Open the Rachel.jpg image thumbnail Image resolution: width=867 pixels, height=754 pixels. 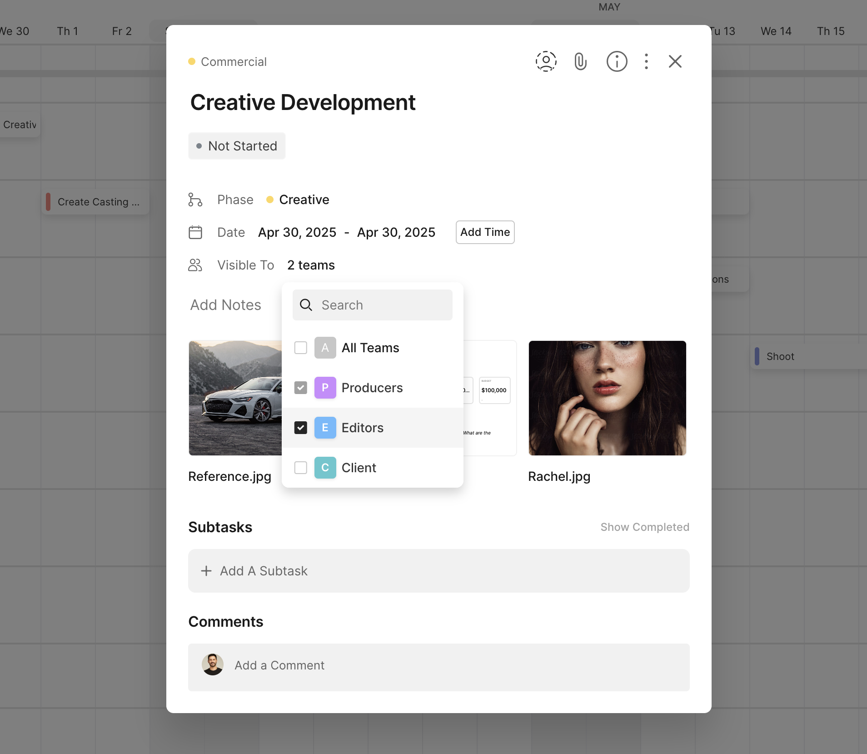pyautogui.click(x=607, y=398)
